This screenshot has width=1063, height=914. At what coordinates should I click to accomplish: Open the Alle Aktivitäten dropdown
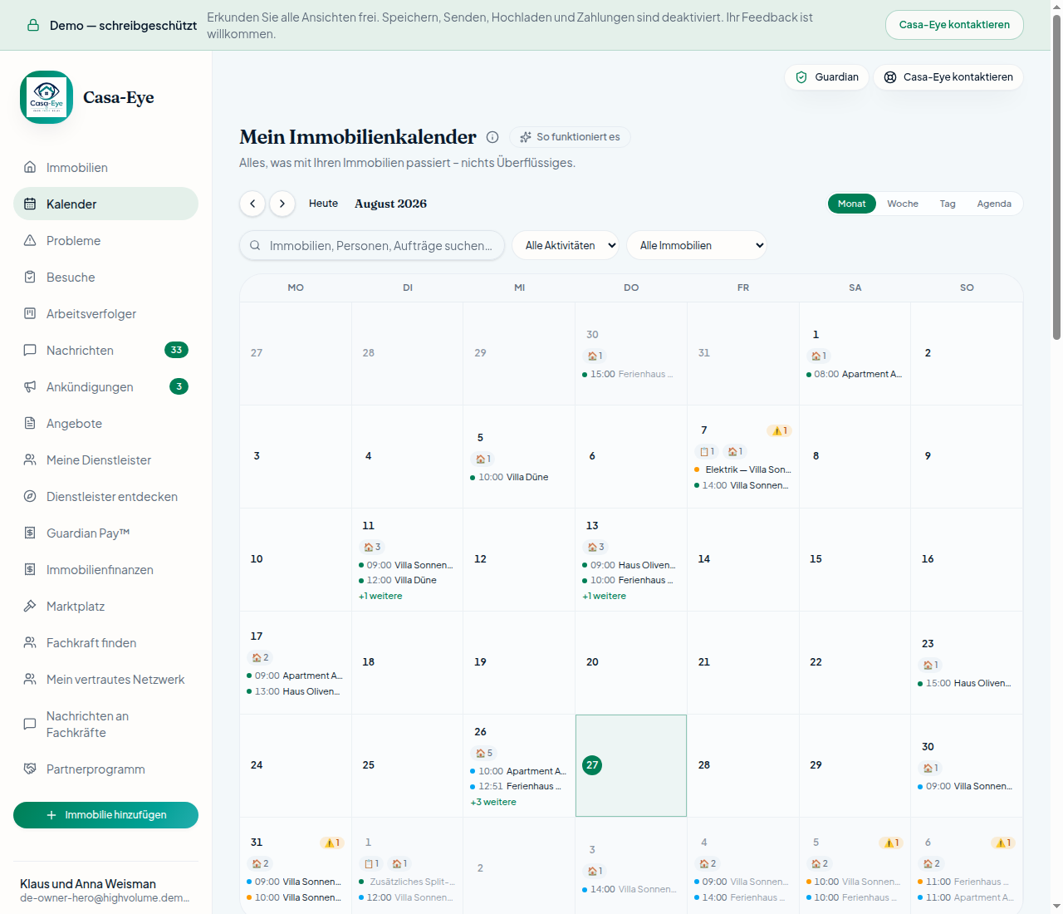tap(566, 245)
